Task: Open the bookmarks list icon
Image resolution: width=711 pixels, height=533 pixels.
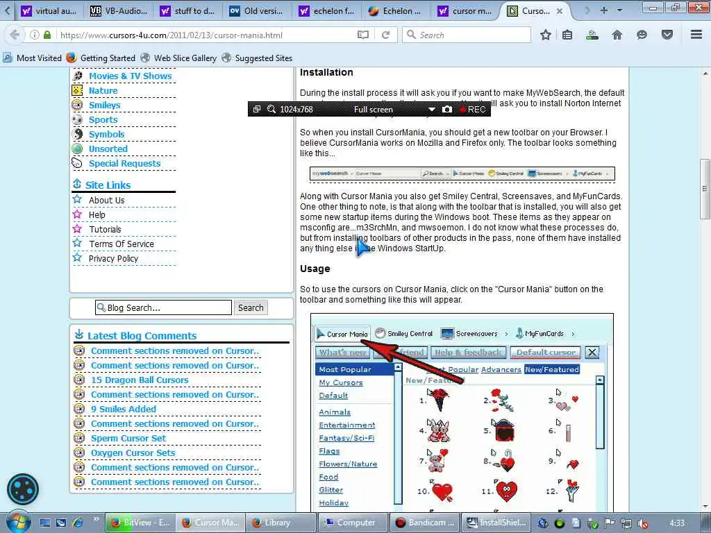Action: pos(567,35)
